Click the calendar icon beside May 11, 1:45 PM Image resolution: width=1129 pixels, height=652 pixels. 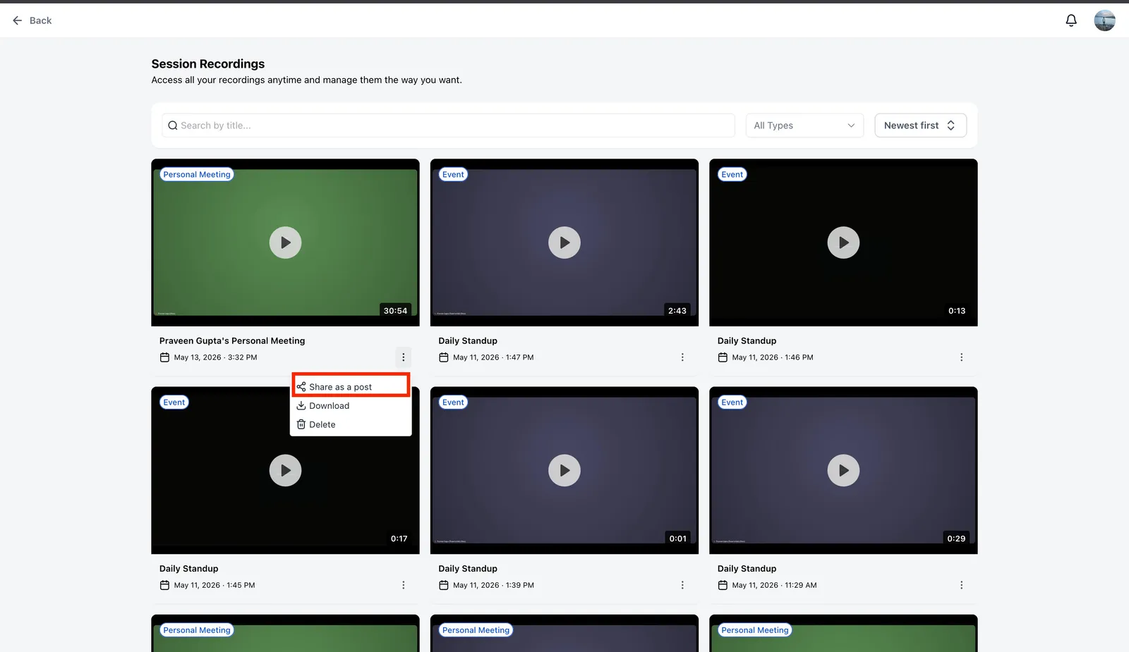coord(164,585)
